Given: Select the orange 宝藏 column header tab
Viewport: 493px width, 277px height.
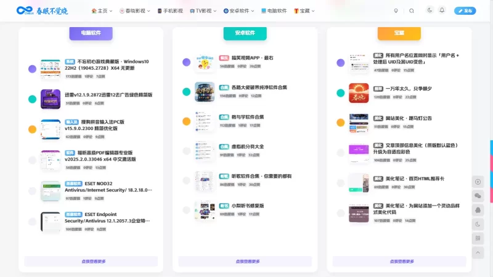Looking at the screenshot, I should tap(399, 33).
